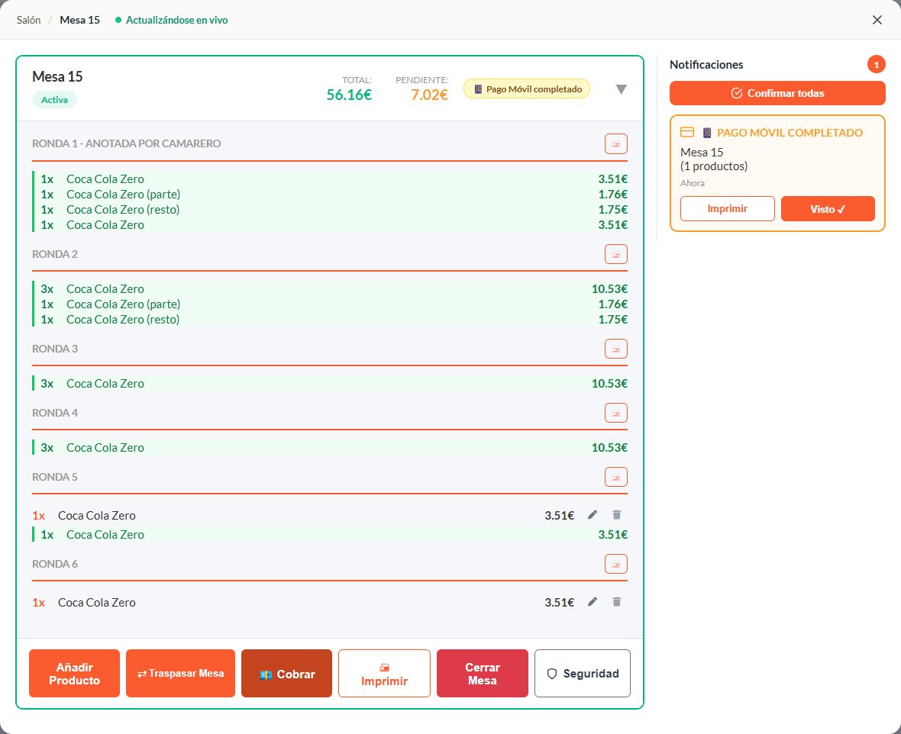Click 3x Coca Cola Zero in Ronda 3
The height and width of the screenshot is (734, 901).
pyautogui.click(x=330, y=383)
